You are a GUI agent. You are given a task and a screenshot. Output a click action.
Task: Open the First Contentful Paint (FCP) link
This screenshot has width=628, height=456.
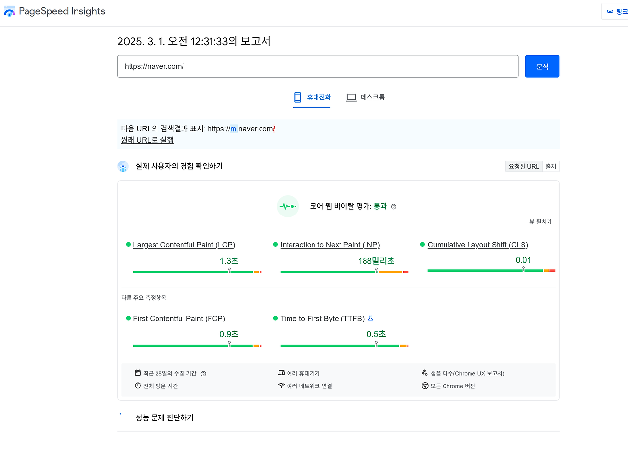tap(179, 319)
